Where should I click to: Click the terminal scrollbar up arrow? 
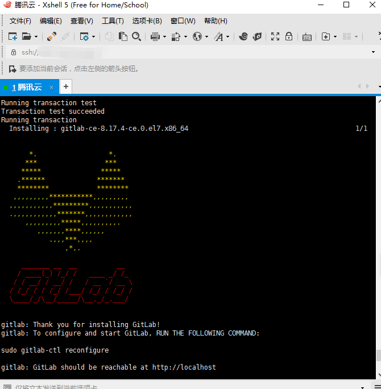[x=379, y=101]
